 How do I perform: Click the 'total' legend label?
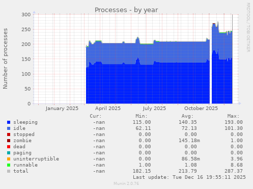(21, 171)
